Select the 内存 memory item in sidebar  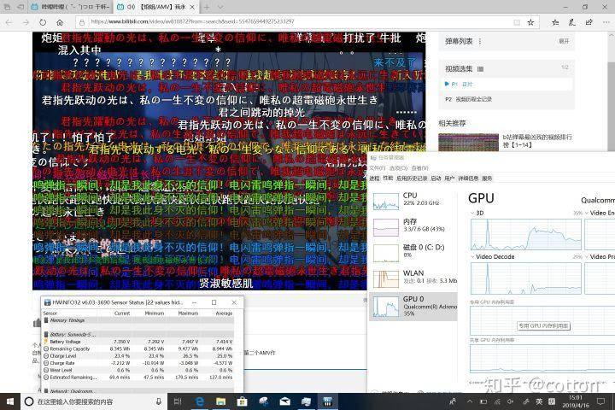pyautogui.click(x=413, y=226)
